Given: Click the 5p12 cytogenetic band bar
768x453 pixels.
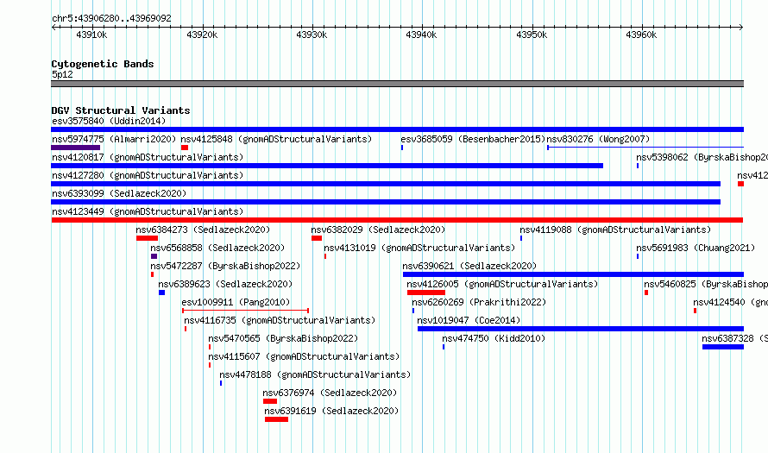Looking at the screenshot, I should (397, 84).
